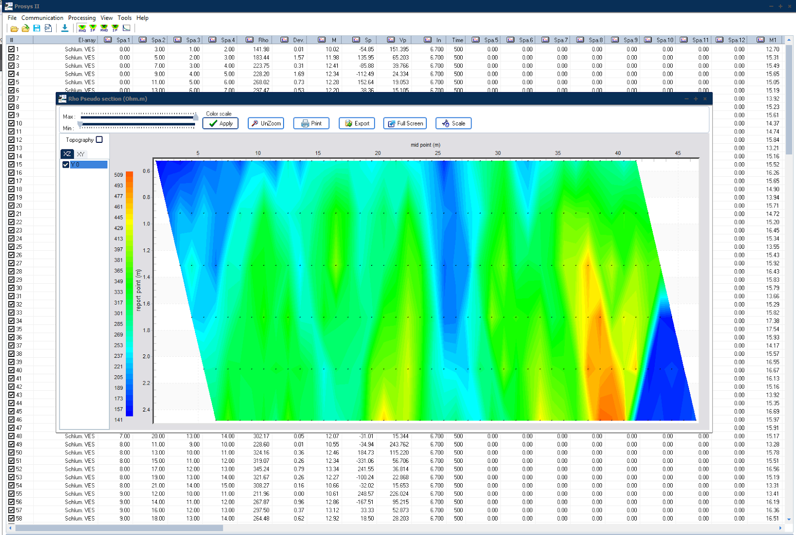
Task: Select the Vp value 243.762 in row 49
Action: pyautogui.click(x=399, y=444)
